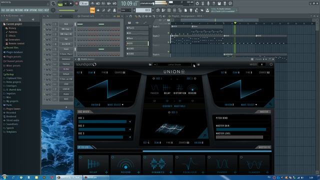Toggle power on Master FX Delay module

point(81,157)
